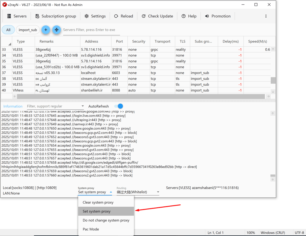Click Check Update in toolbar
Viewport: 306px width, 236px height.
click(157, 16)
